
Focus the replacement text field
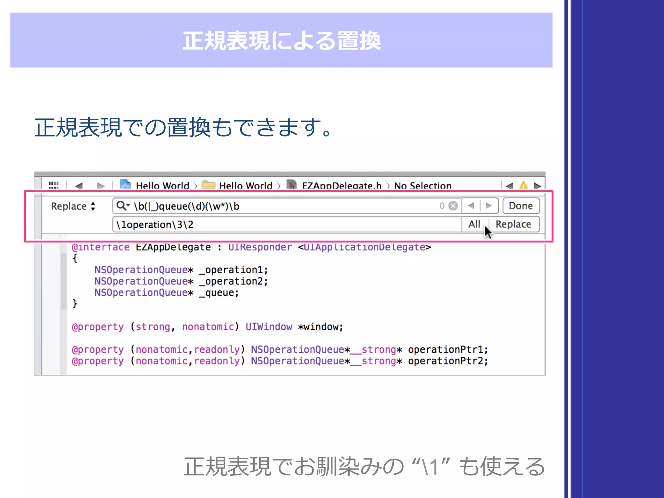[x=287, y=224]
